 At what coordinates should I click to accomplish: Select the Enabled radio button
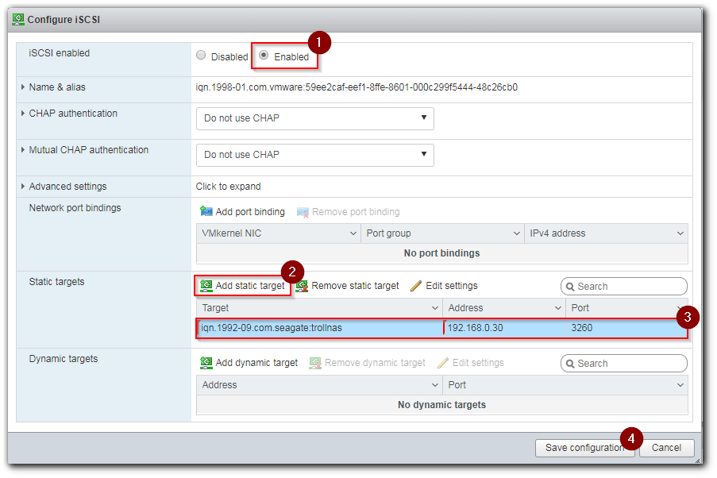point(264,56)
